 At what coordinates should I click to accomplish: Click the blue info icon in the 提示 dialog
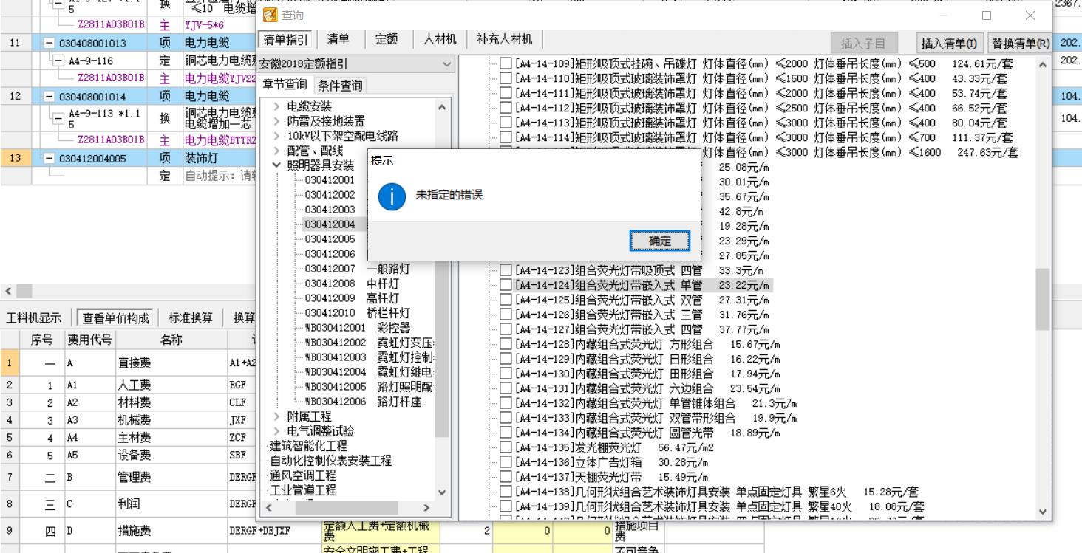[x=392, y=196]
